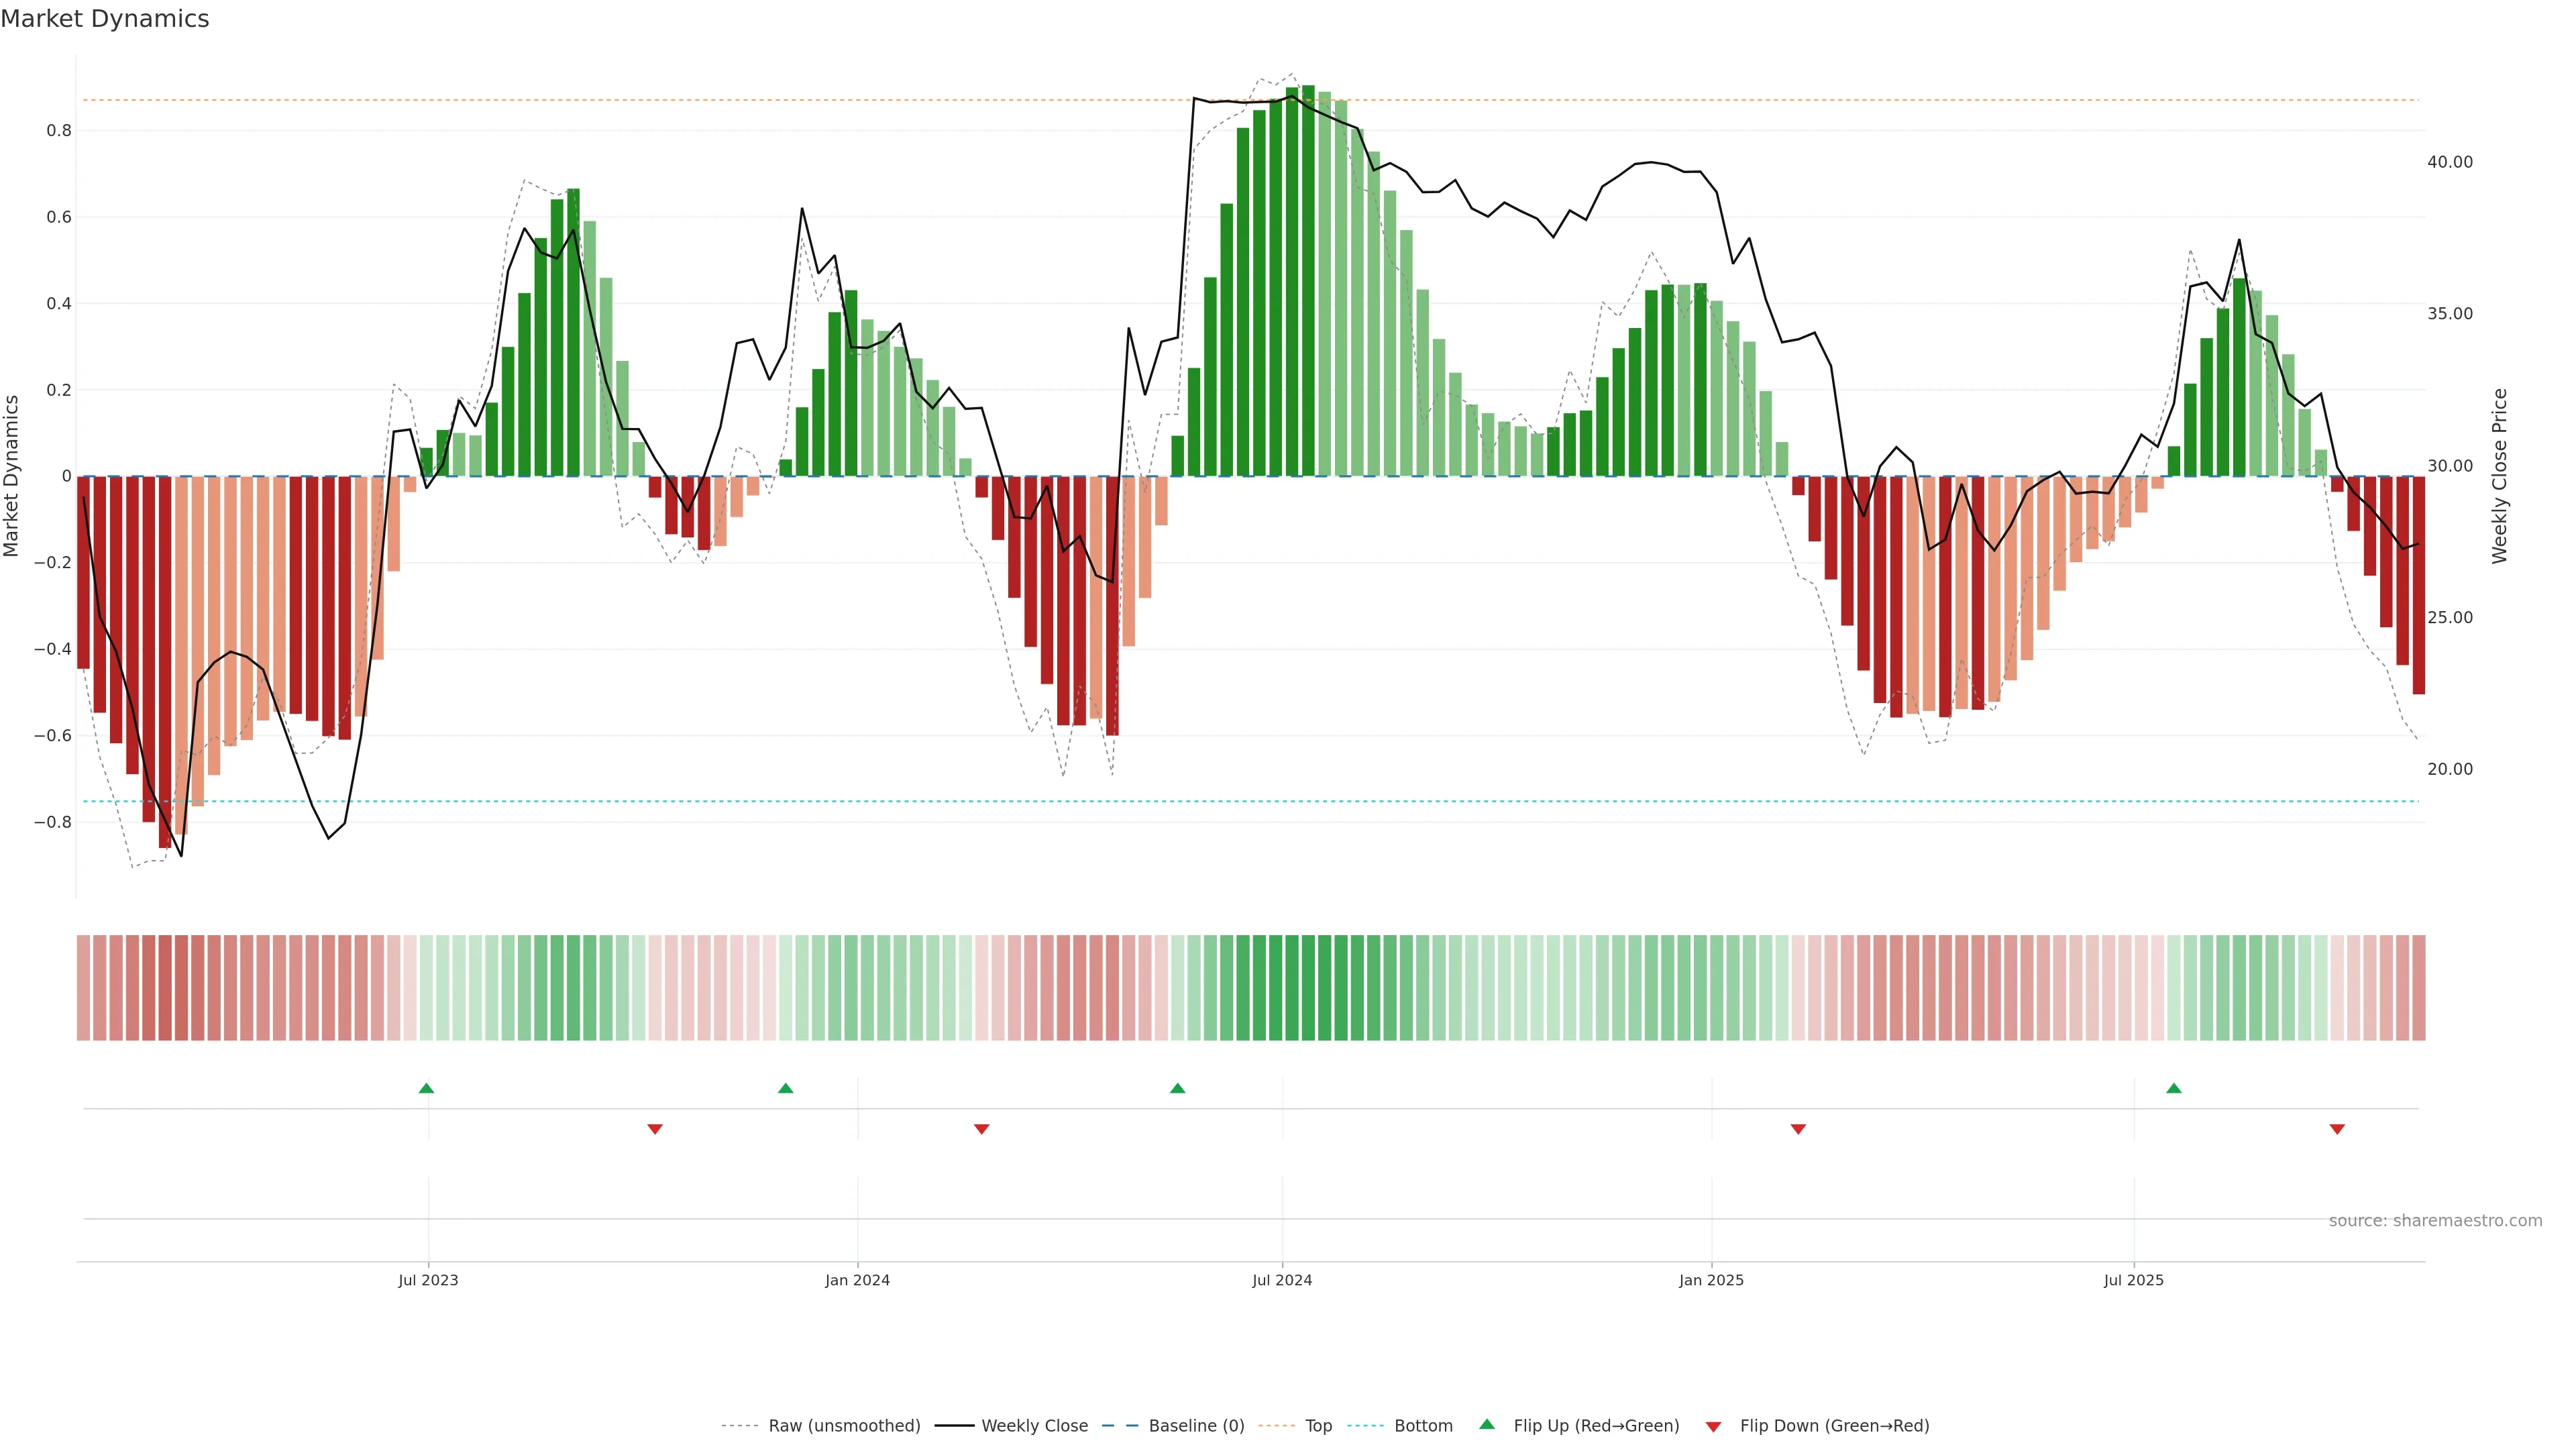Toggle the Top legend entry

tap(1318, 1426)
